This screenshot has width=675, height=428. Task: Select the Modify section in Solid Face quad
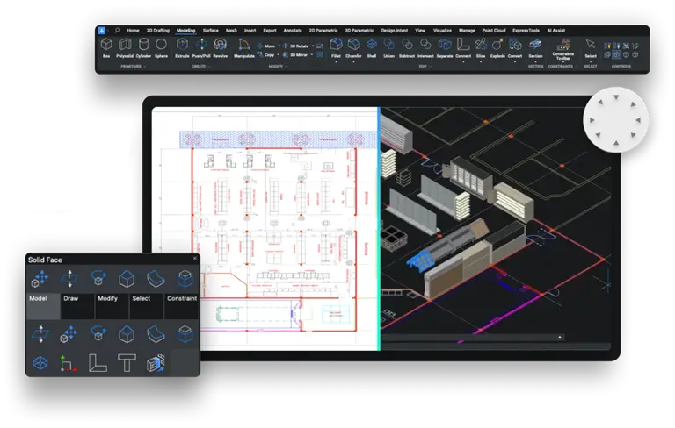112,306
